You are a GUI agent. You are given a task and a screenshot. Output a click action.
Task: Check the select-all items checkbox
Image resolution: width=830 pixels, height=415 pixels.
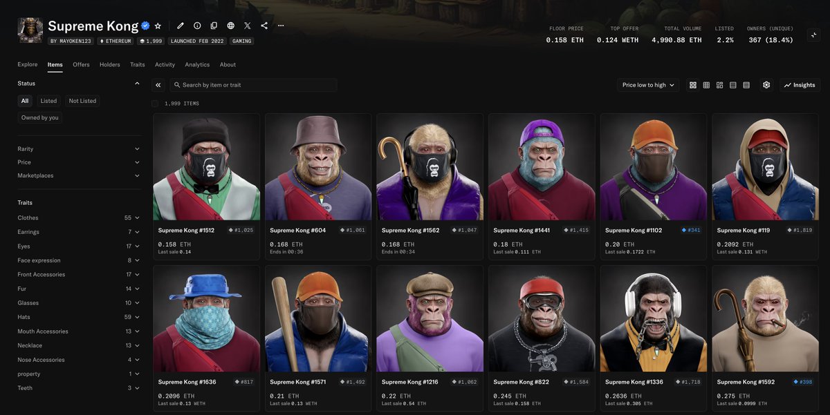(x=155, y=104)
